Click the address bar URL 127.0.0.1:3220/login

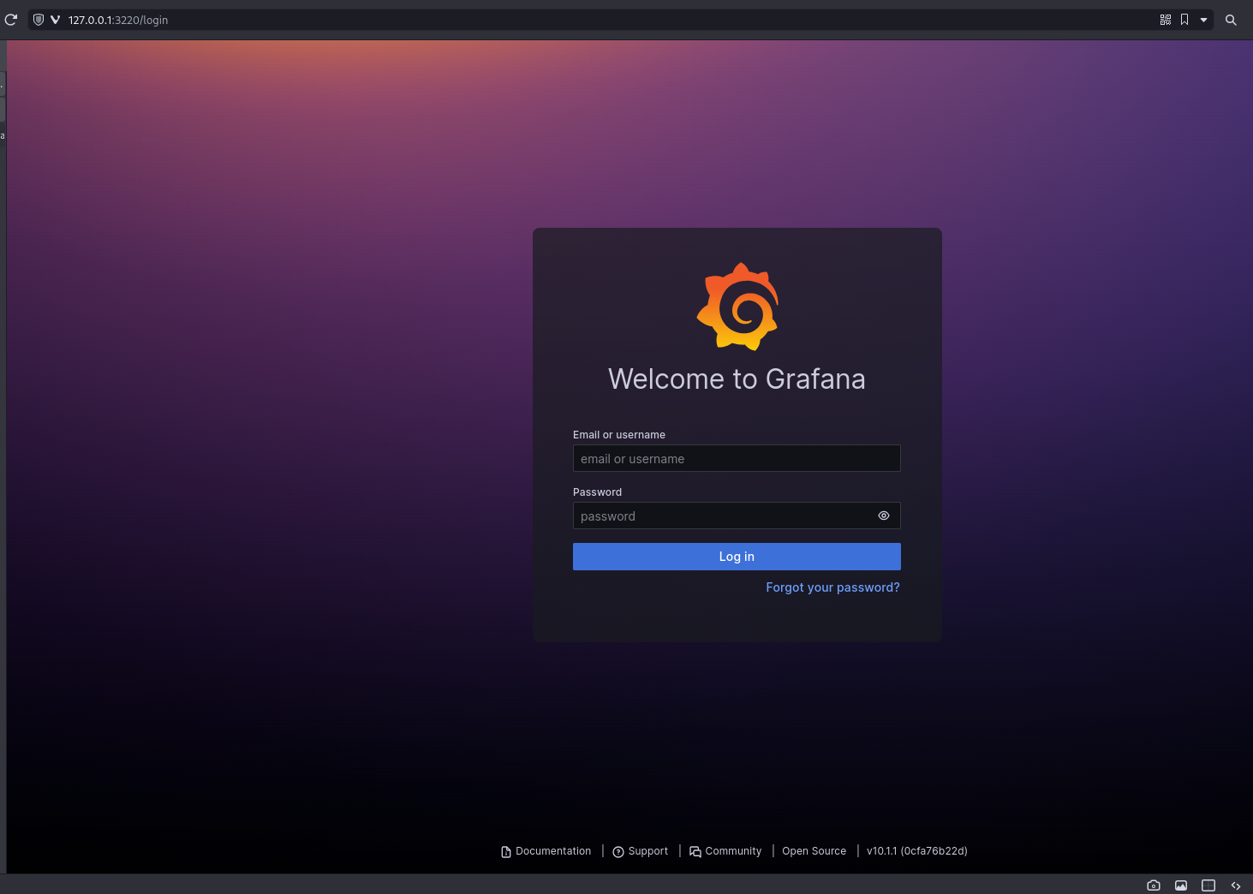[118, 20]
